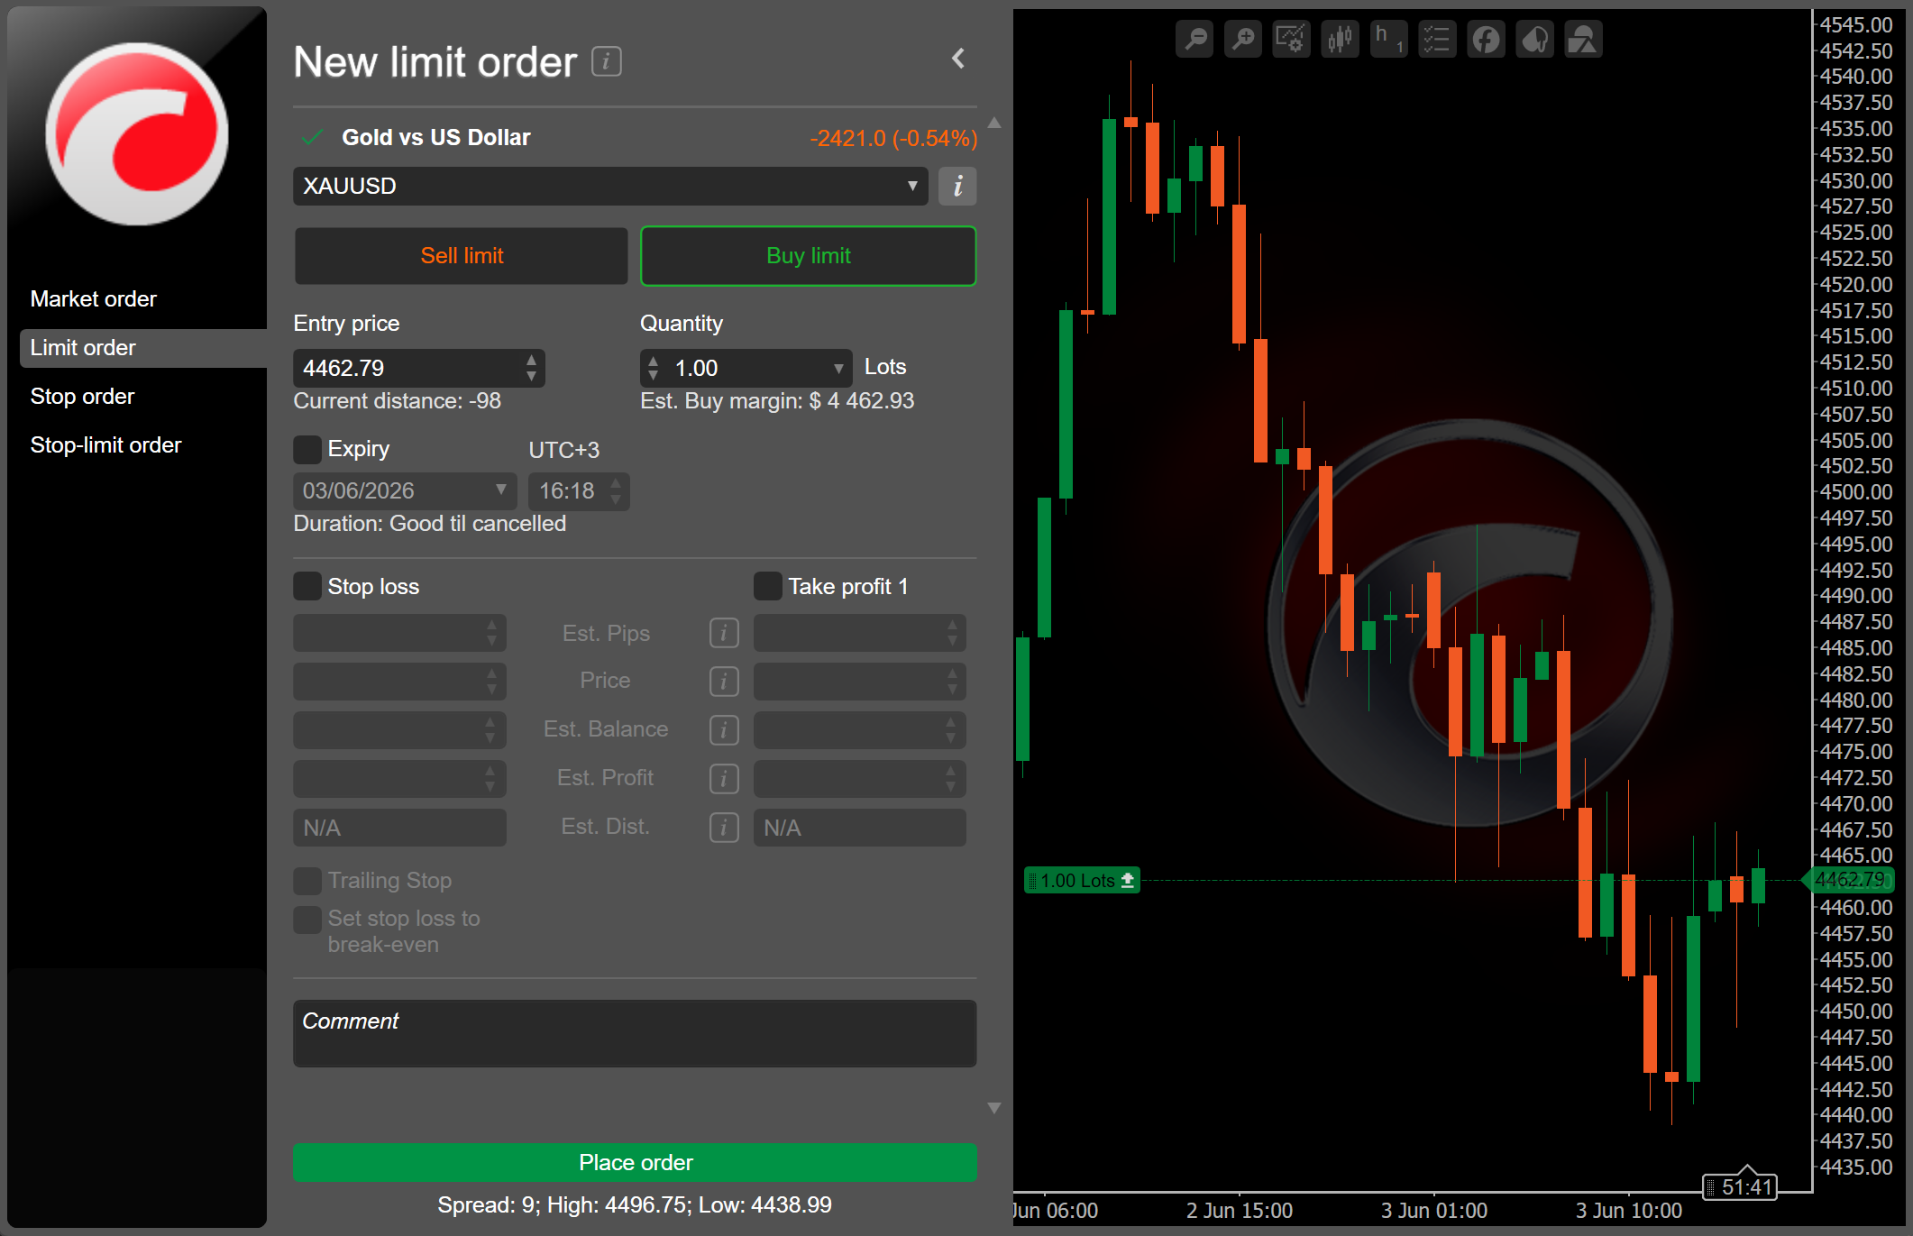Image resolution: width=1913 pixels, height=1236 pixels.
Task: Click the "4500.00" price axis label
Action: click(x=1856, y=492)
